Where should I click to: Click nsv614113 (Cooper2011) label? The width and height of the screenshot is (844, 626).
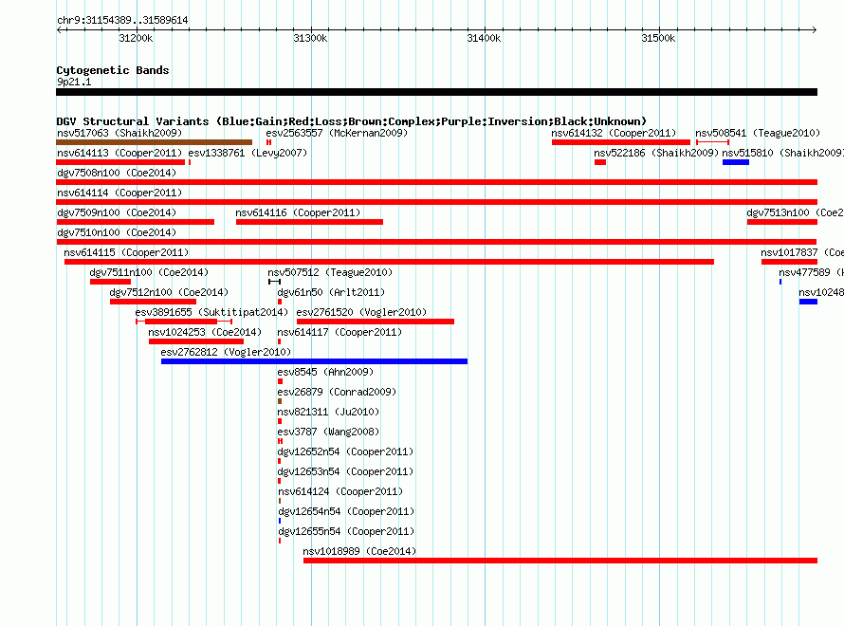click(x=119, y=153)
